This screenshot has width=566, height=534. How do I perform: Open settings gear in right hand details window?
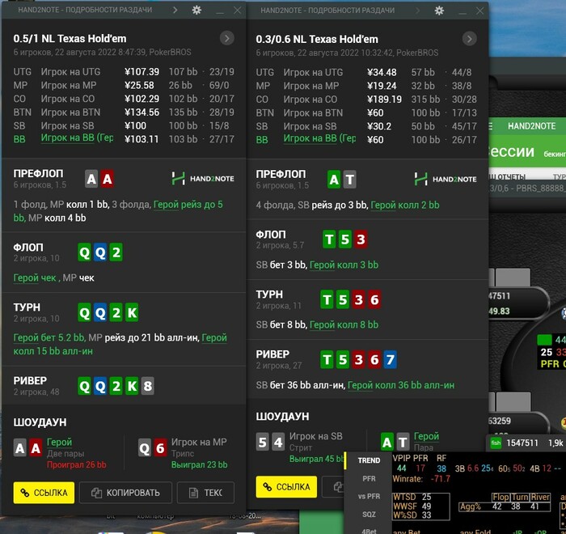tap(439, 11)
